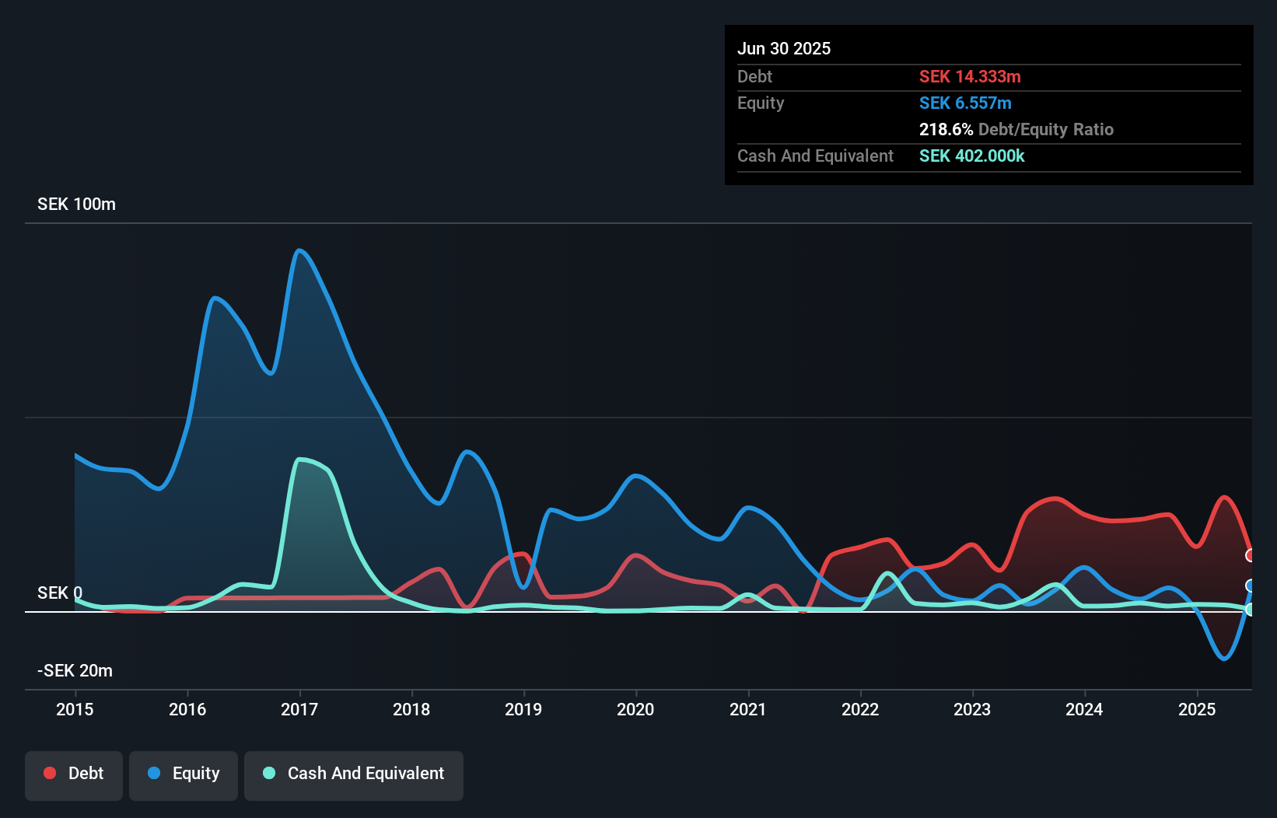Click the Jun 30 2025 tooltip header
Screen dimensions: 1277x818
[x=784, y=48]
